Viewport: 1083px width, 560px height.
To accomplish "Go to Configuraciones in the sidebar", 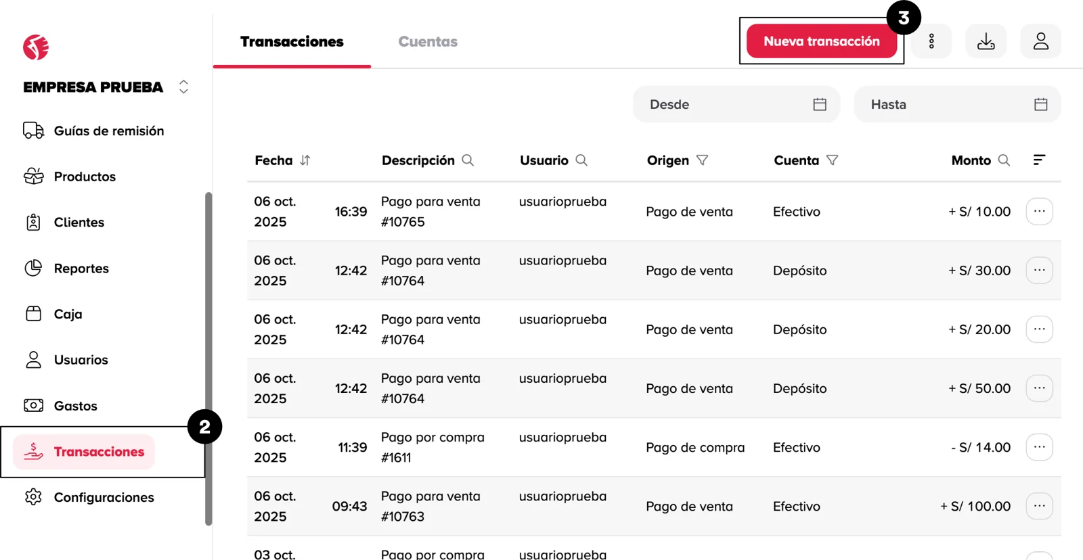I will [x=104, y=497].
